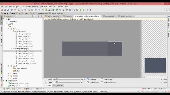Image resolution: width=170 pixels, height=95 pixels.
Task: Navigate Back using the left arrow icon
Action: (36, 10)
